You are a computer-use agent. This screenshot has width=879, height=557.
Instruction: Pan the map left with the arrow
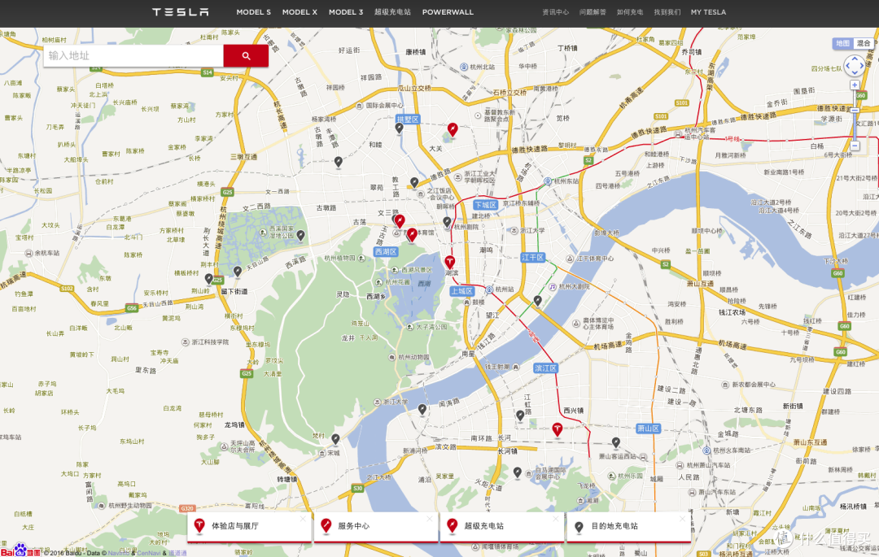pyautogui.click(x=847, y=66)
